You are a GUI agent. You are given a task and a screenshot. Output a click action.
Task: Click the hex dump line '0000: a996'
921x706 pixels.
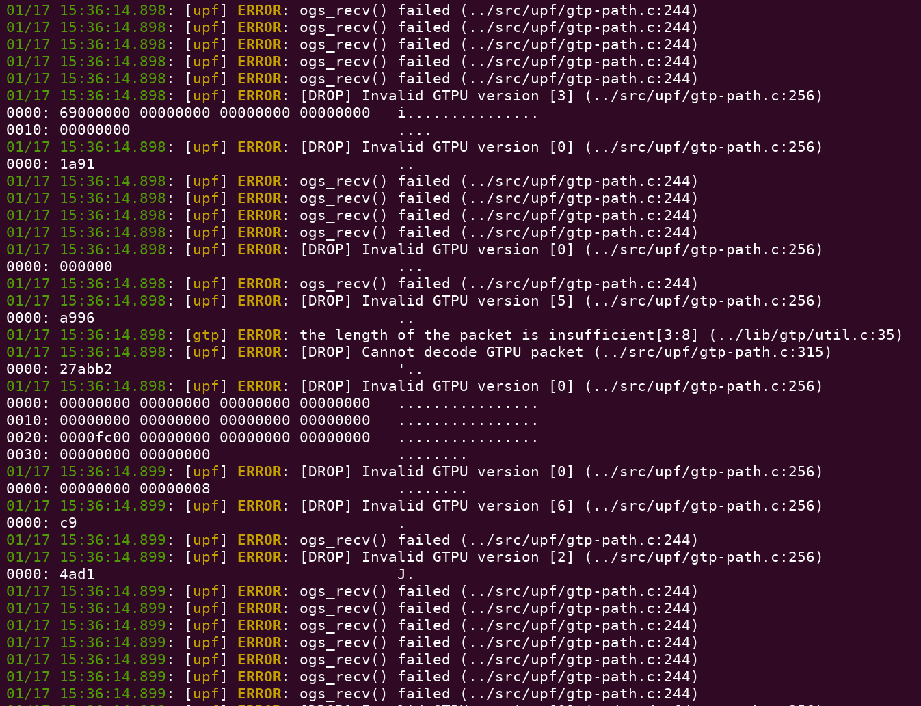(x=211, y=318)
